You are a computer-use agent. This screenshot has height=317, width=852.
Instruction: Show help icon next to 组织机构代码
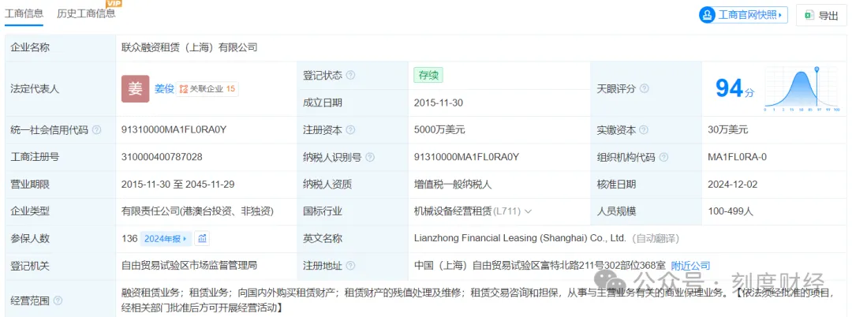coord(664,158)
